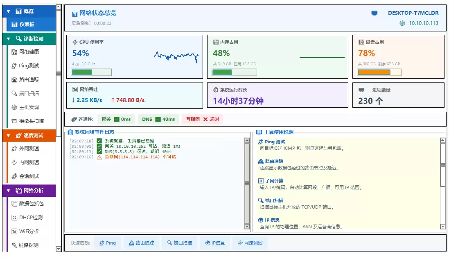
Task: Click the 系统就绪 log entry checkmark
Action: [99, 141]
